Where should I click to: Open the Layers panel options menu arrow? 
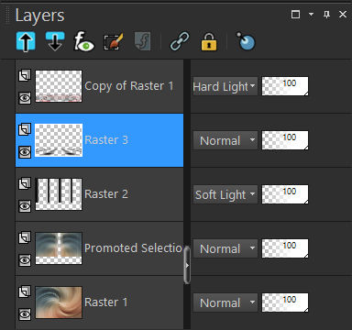pos(311,15)
